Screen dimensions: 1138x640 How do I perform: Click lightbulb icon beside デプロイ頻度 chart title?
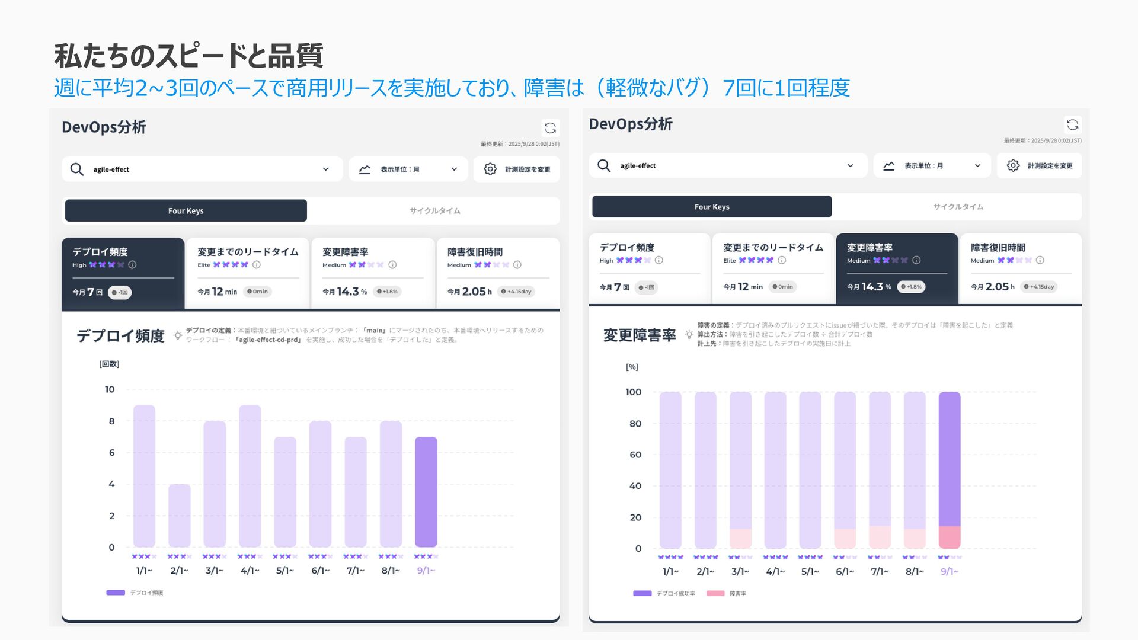pos(177,336)
